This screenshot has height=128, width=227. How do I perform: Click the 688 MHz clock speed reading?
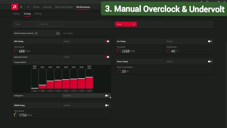[24, 51]
